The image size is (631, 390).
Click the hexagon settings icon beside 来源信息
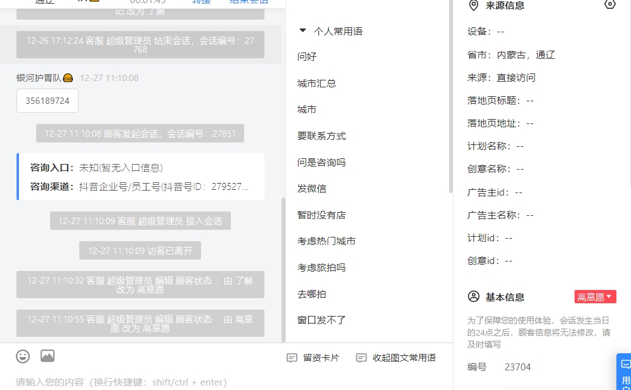(x=609, y=4)
